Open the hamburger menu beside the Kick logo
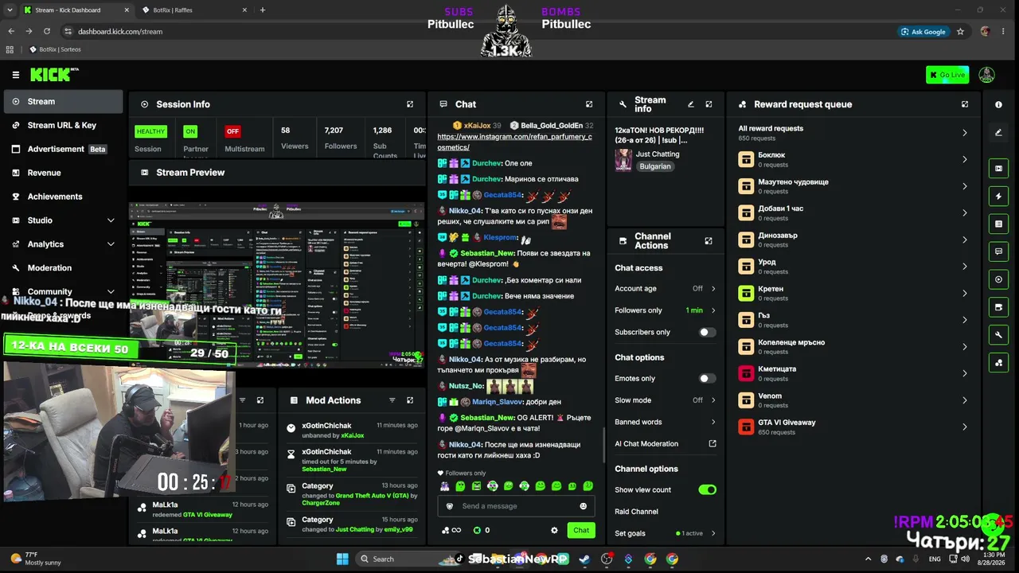 pos(15,75)
